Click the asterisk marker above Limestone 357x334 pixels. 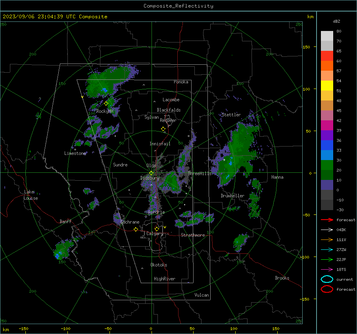[x=75, y=150]
